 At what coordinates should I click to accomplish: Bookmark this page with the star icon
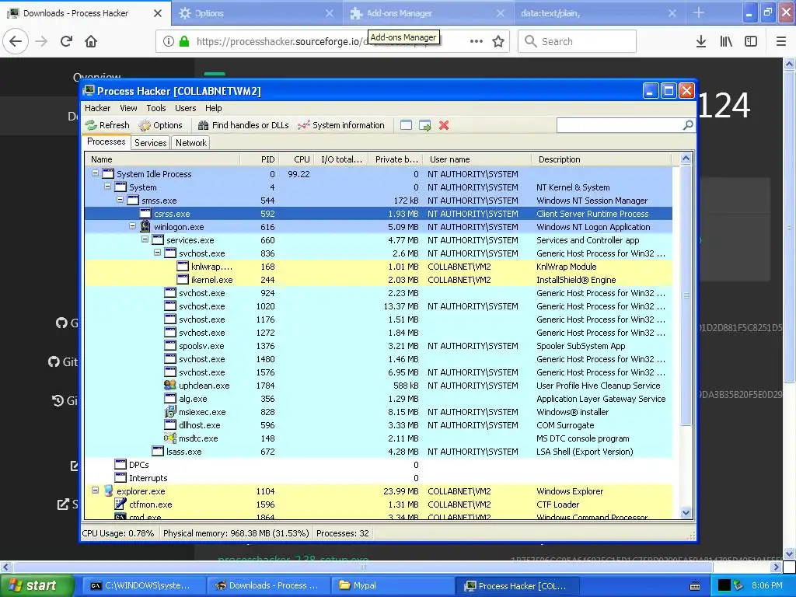tap(498, 41)
